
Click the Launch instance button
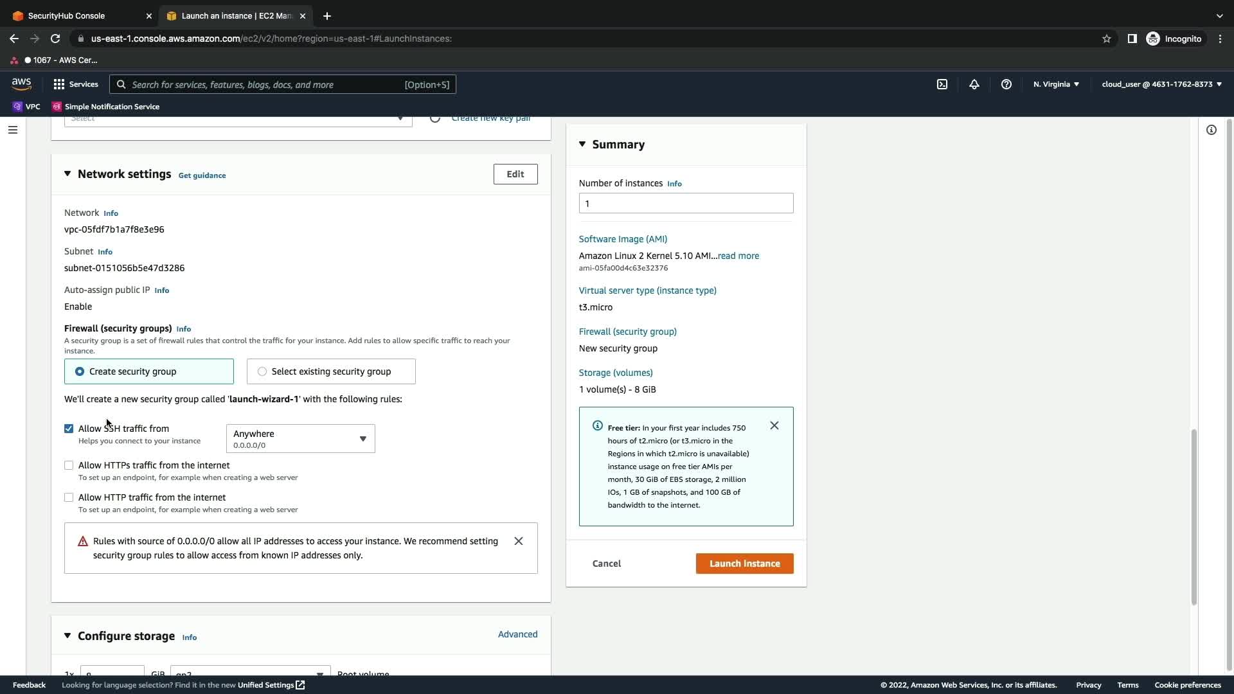tap(744, 564)
